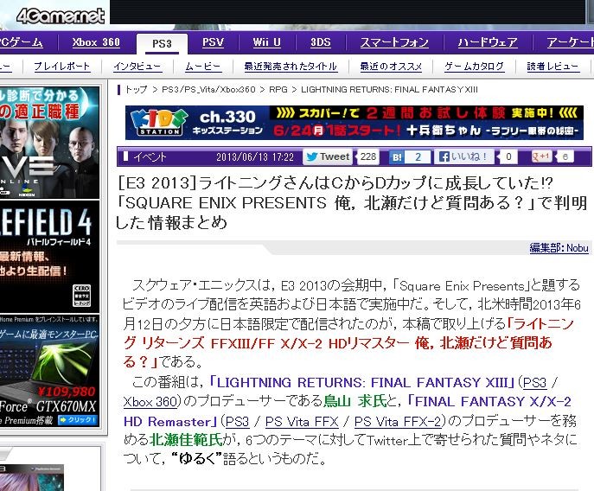Image resolution: width=594 pixels, height=491 pixels.
Task: Click the クリック! button in PC ad
Action: tap(78, 420)
